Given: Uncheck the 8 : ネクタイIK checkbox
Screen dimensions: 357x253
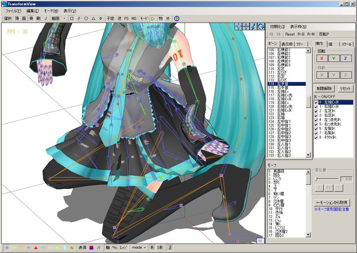Looking at the screenshot, I should [316, 137].
